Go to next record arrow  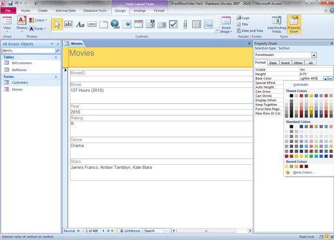(103, 231)
